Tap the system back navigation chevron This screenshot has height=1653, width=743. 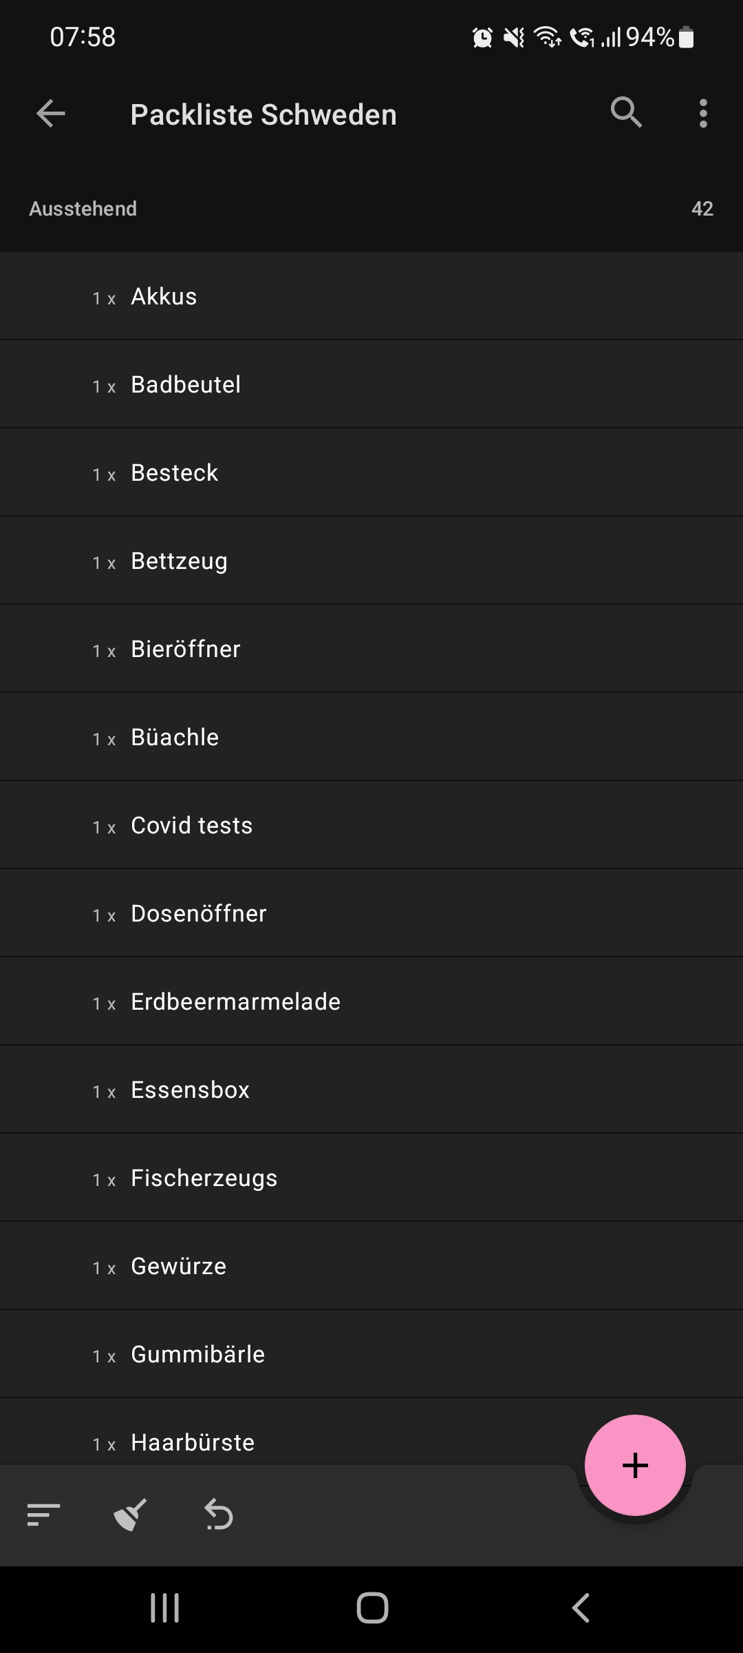[581, 1608]
